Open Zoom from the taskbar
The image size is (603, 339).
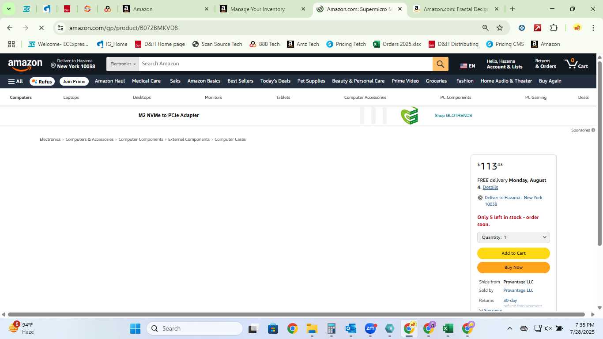click(x=370, y=328)
